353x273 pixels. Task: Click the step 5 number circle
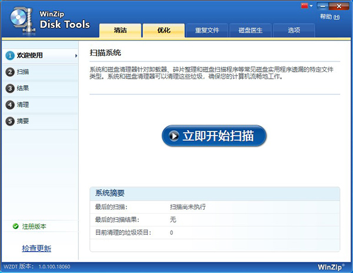[10, 122]
